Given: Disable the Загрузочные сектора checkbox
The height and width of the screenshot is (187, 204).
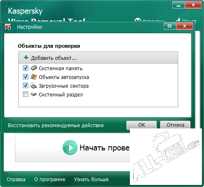Looking at the screenshot, I should pos(25,86).
